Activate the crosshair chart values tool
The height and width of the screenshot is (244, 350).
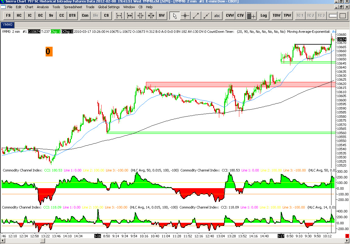click(x=185, y=15)
